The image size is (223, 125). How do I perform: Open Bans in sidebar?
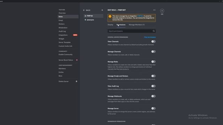pos(68,76)
